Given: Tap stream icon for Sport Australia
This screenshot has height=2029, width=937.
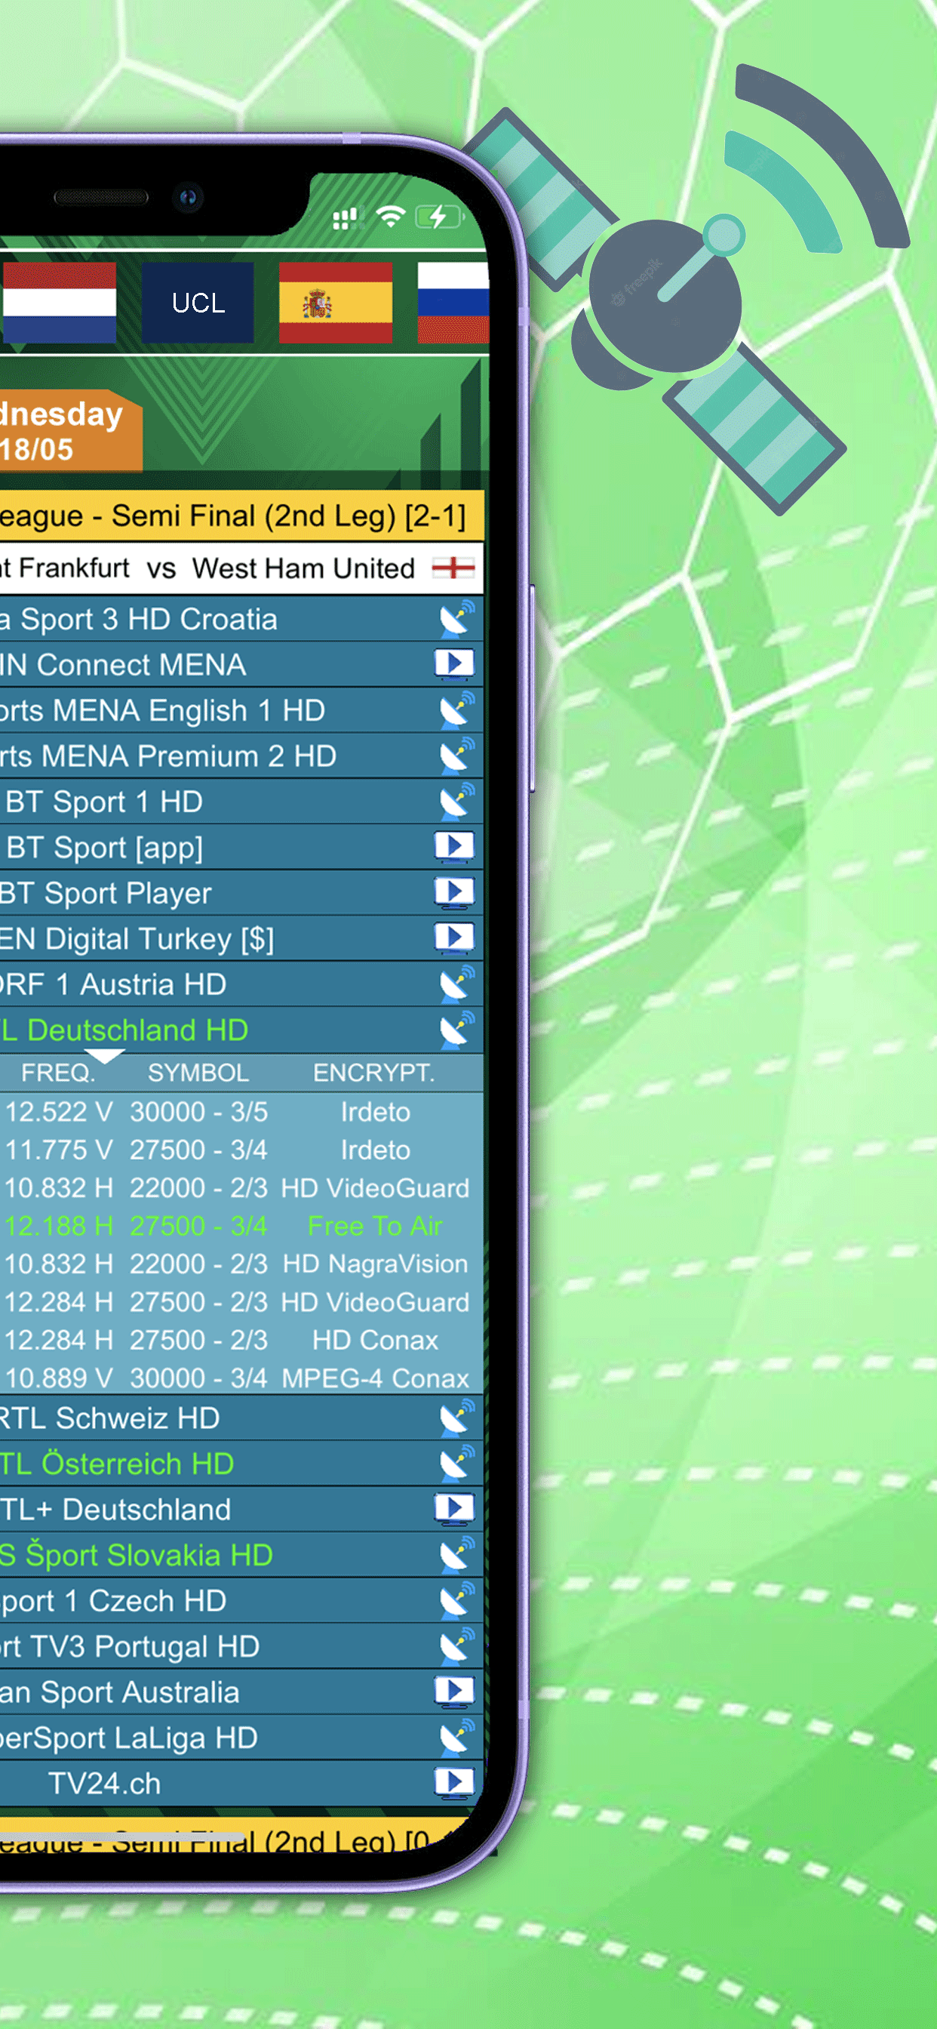Looking at the screenshot, I should pyautogui.click(x=454, y=1691).
